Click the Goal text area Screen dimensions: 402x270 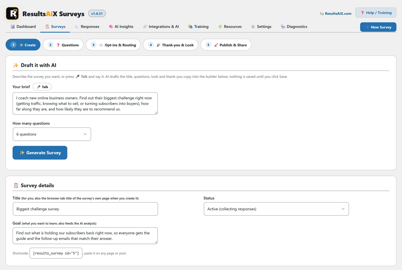[85, 236]
